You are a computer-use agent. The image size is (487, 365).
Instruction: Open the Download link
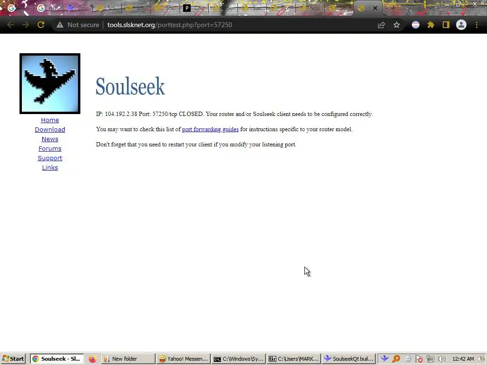click(x=50, y=129)
